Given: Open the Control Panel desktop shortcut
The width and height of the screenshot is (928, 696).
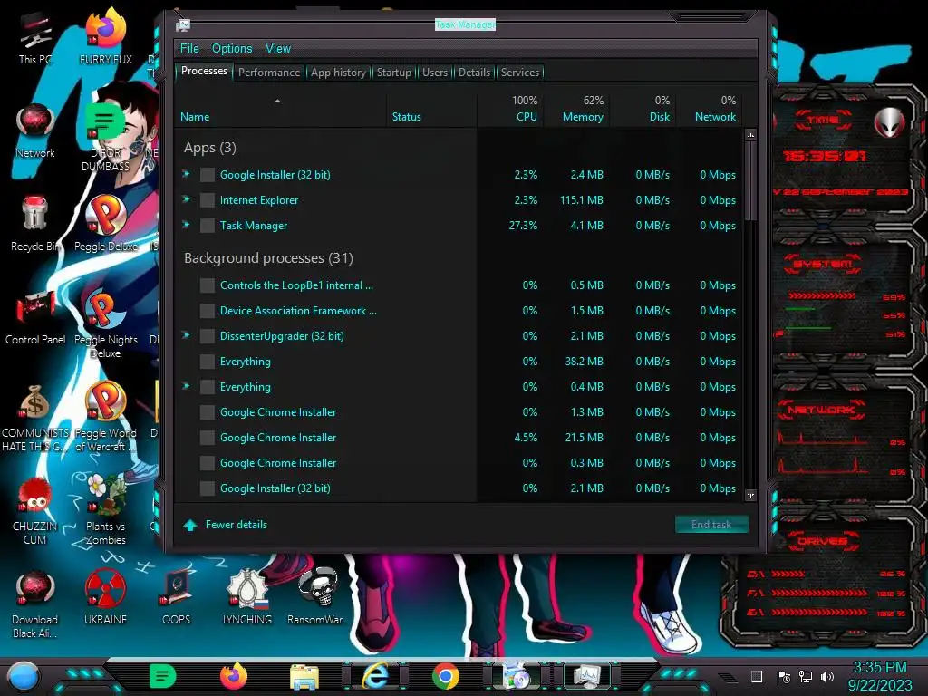Looking at the screenshot, I should [x=35, y=317].
